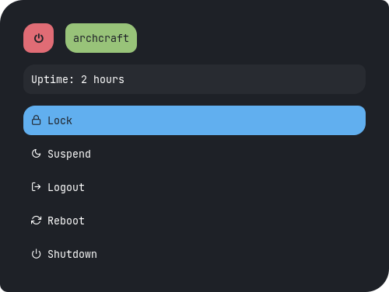Click the Reboot text label

[x=66, y=221]
